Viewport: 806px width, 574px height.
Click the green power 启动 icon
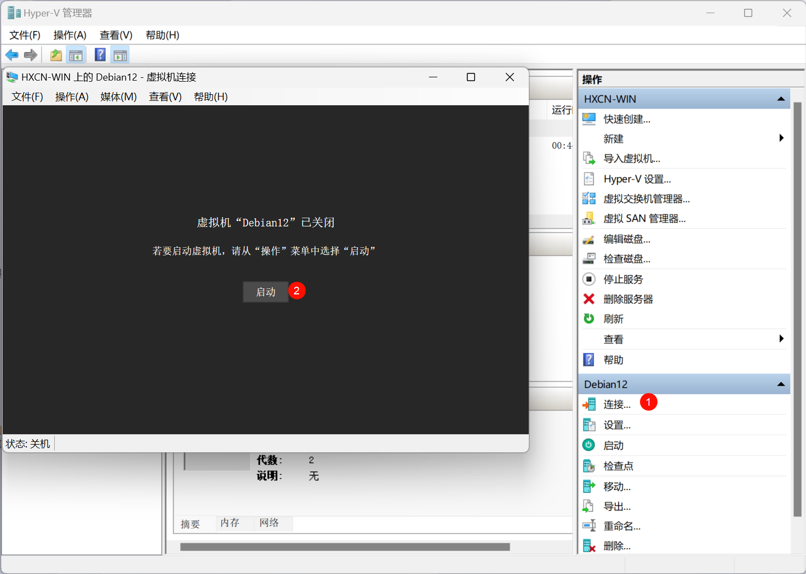[x=589, y=445]
